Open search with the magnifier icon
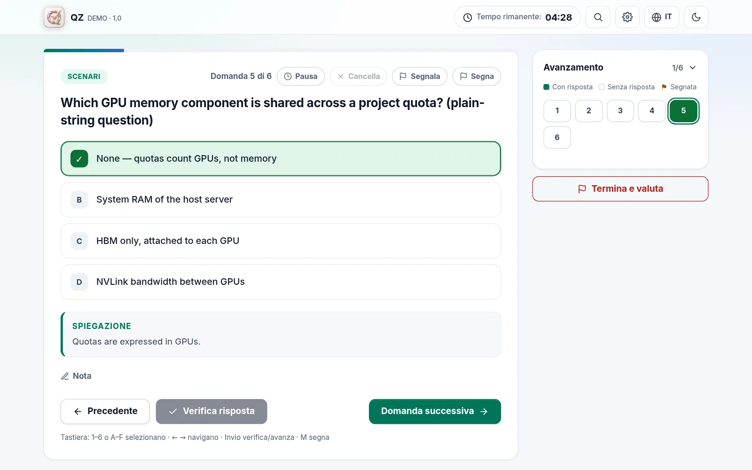The image size is (752, 470). [x=598, y=17]
